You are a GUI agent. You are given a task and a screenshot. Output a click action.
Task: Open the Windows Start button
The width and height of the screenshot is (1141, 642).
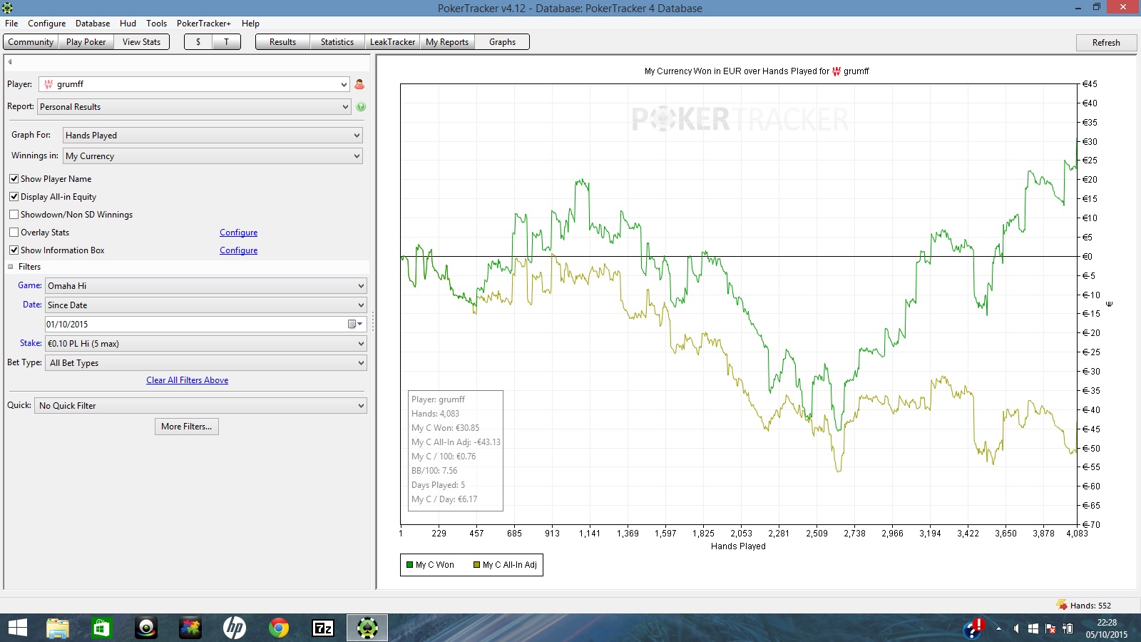coord(17,628)
